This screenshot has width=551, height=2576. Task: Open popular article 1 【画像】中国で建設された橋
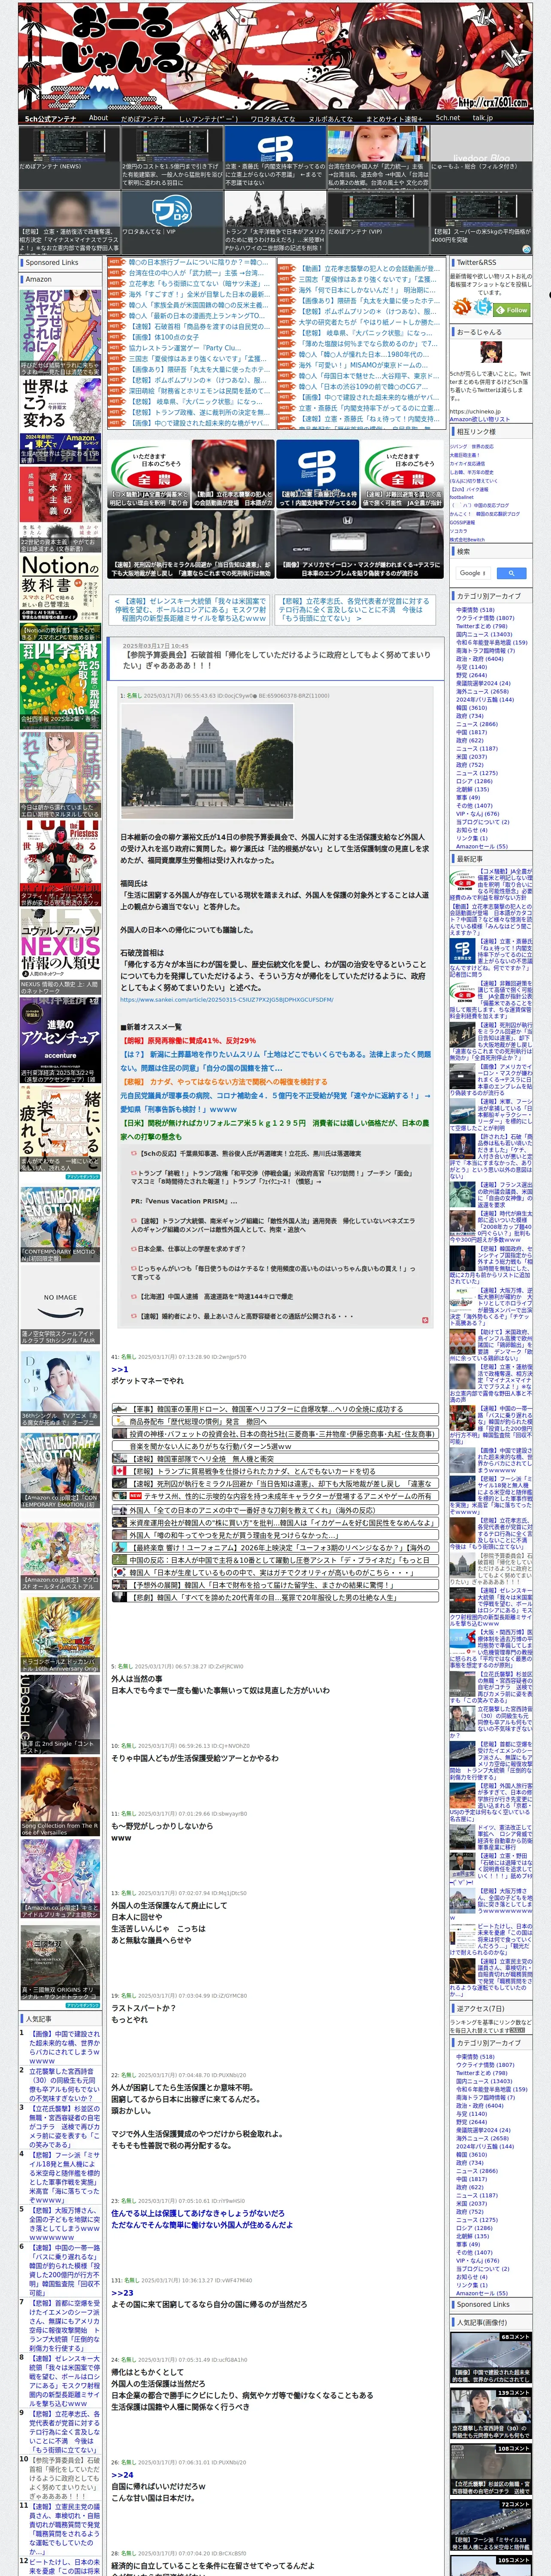click(64, 2046)
